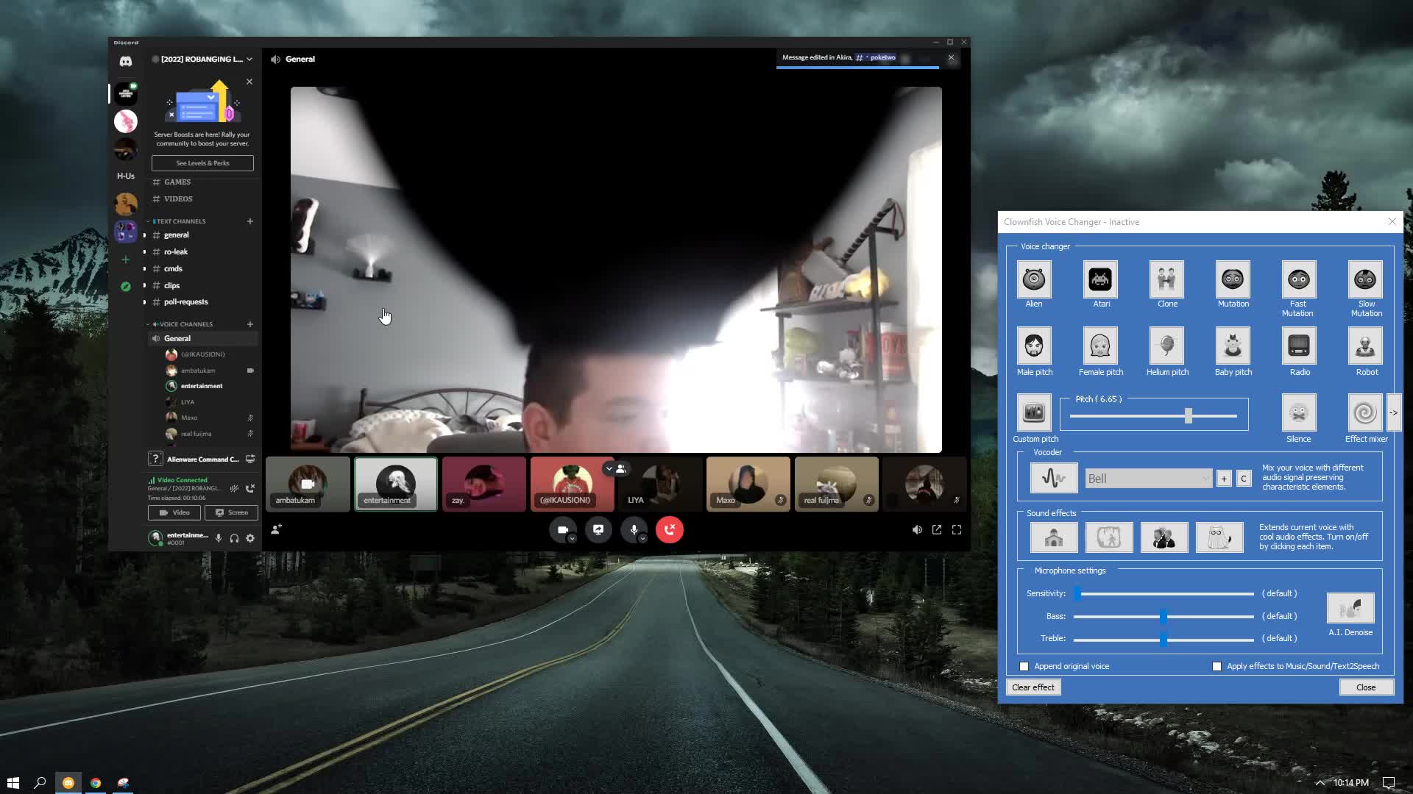This screenshot has width=1413, height=794.
Task: Toggle the camera button in call controls
Action: pos(562,529)
